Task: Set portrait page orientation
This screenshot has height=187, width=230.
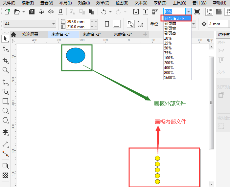Action: 107,24
